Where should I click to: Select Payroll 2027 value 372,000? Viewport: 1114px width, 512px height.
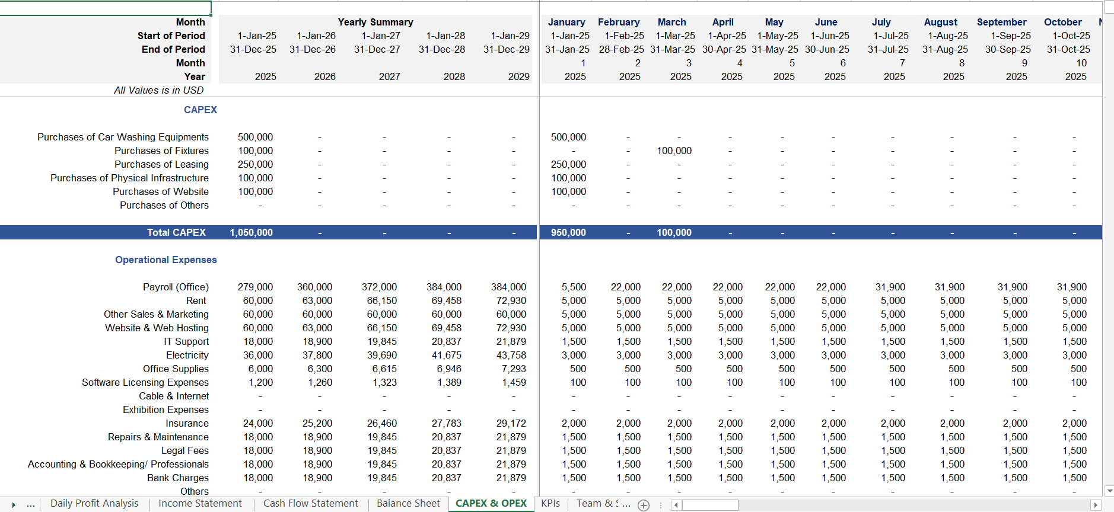(x=379, y=287)
